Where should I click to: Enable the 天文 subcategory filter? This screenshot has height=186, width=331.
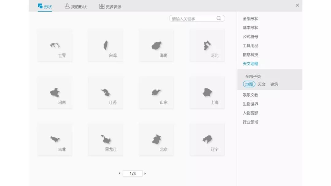tap(262, 84)
